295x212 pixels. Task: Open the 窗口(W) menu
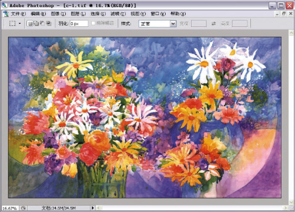pos(158,13)
